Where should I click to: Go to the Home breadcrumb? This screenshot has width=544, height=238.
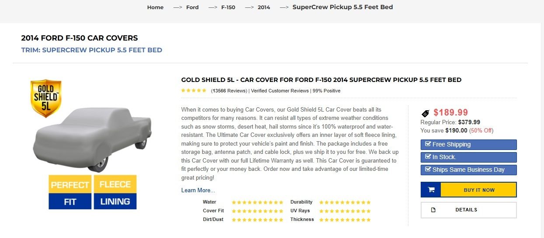point(155,7)
